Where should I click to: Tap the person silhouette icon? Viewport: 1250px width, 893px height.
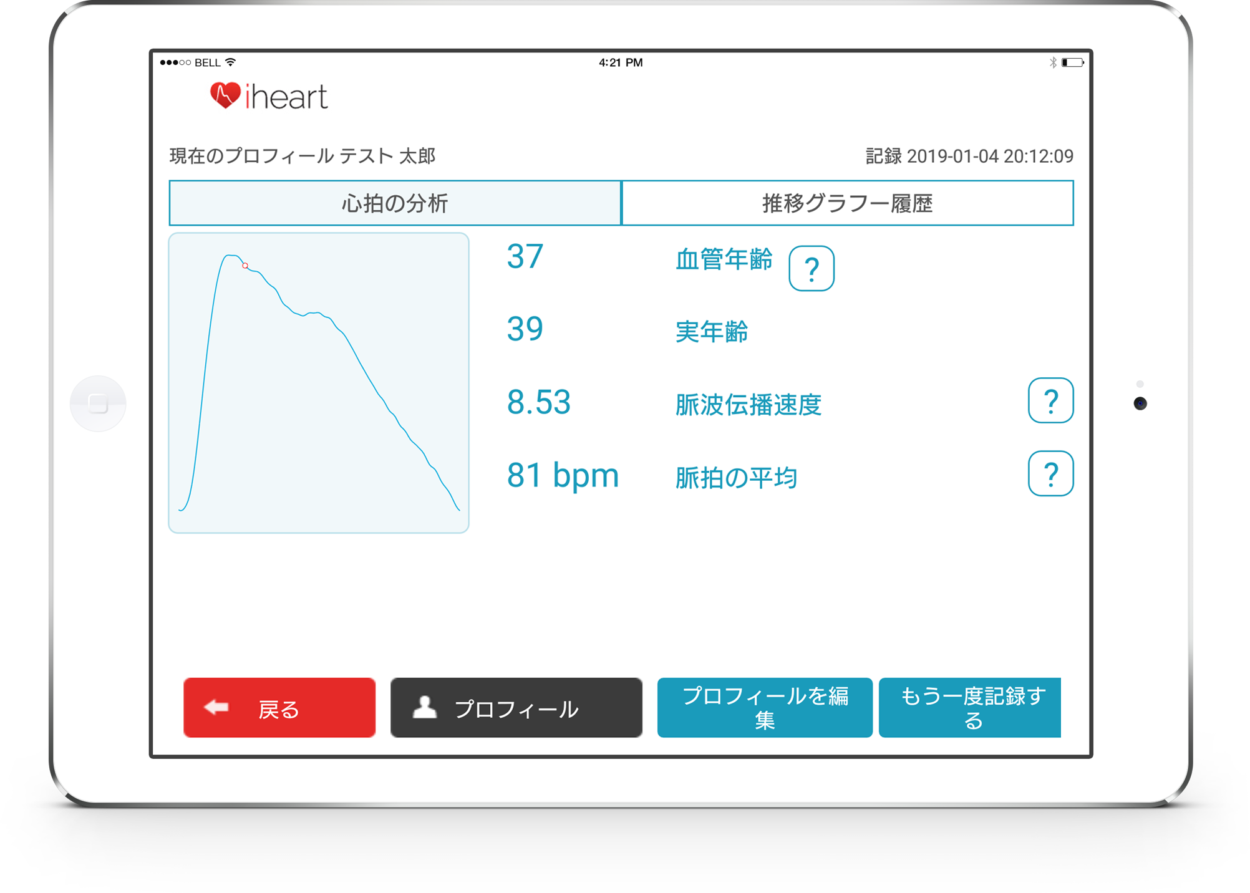coord(425,708)
